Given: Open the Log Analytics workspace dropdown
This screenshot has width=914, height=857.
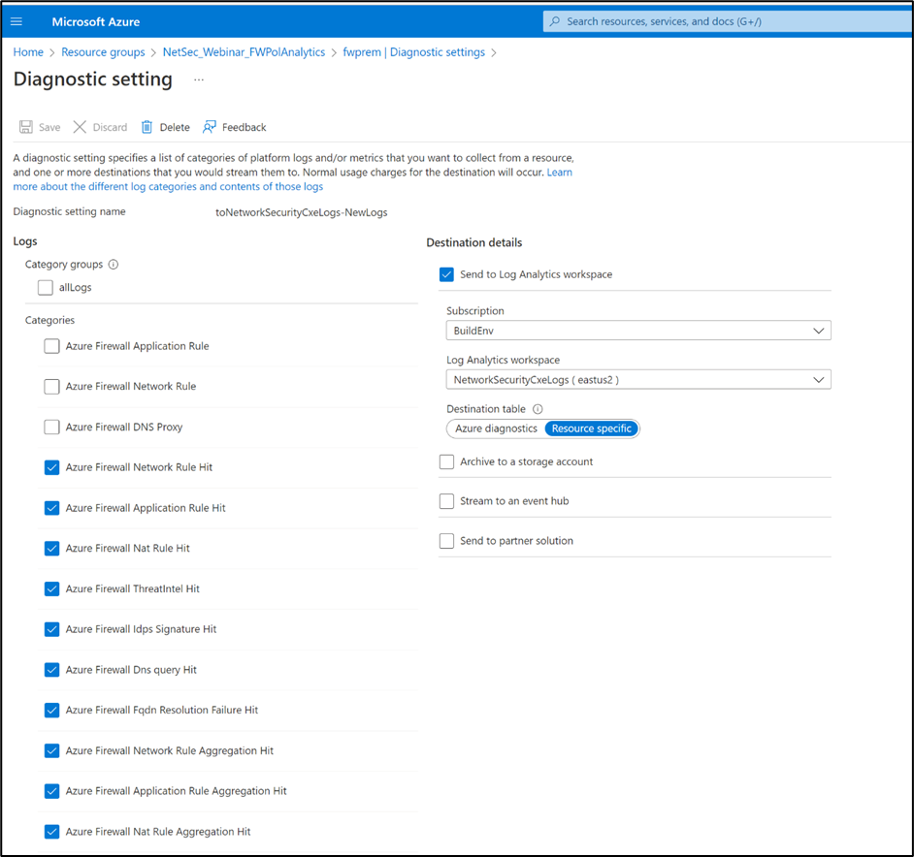Looking at the screenshot, I should tap(638, 380).
